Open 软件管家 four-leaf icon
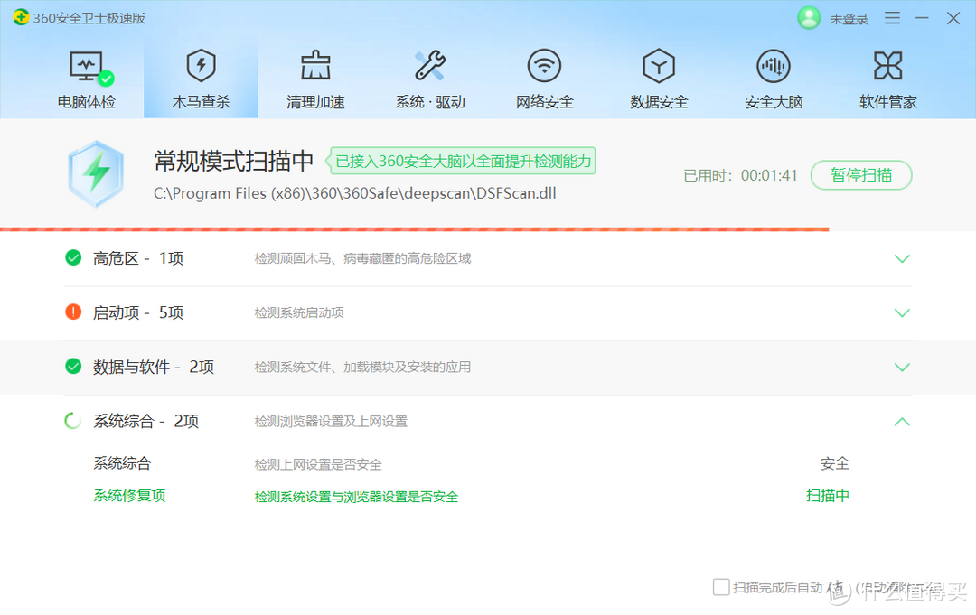The height and width of the screenshot is (615, 976). pos(888,66)
